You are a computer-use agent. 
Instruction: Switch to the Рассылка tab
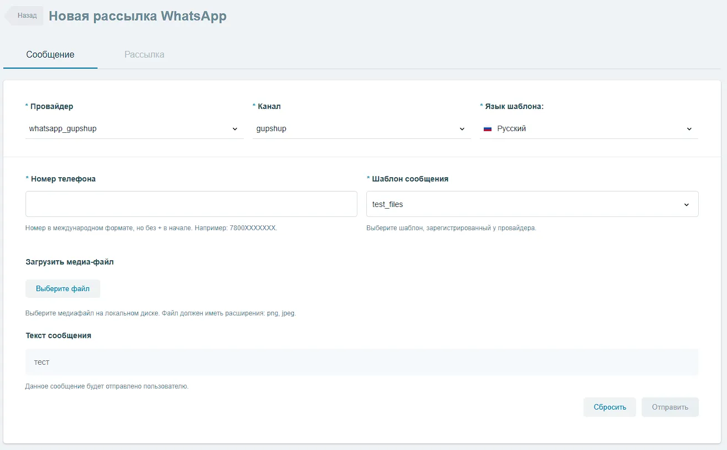(144, 55)
